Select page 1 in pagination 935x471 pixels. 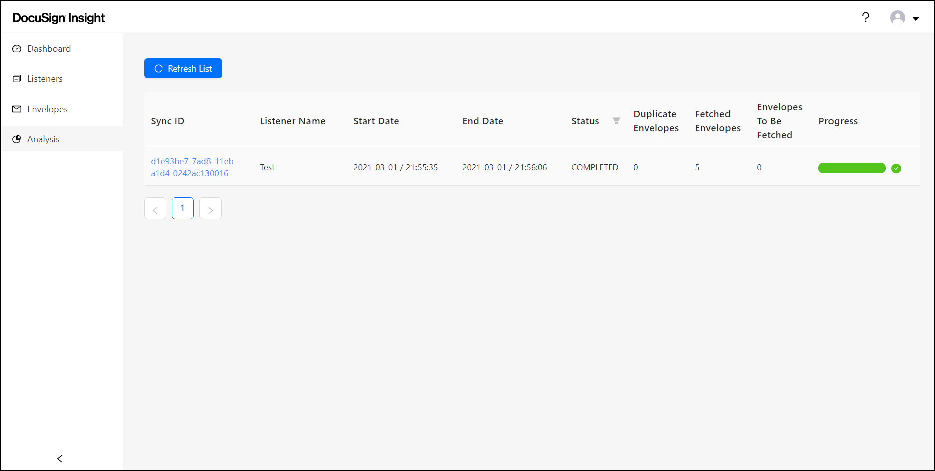183,208
